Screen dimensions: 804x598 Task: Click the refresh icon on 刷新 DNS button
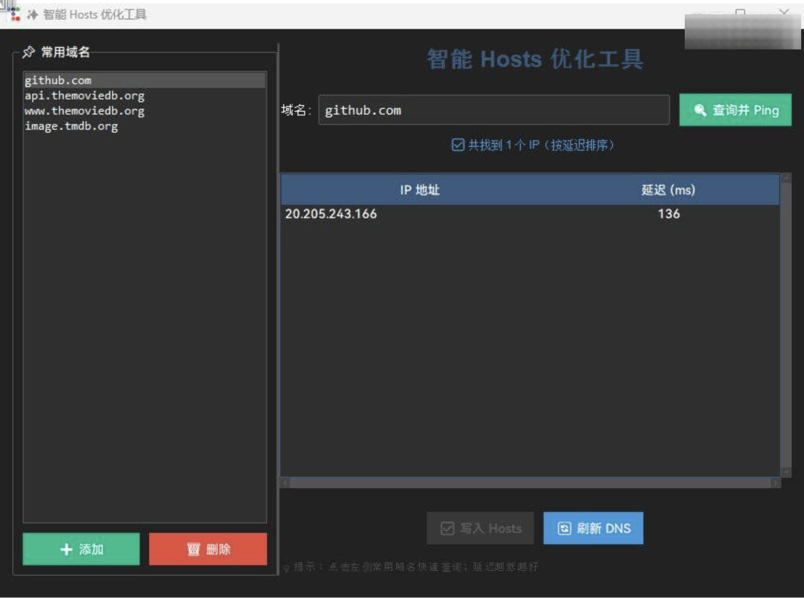(564, 528)
